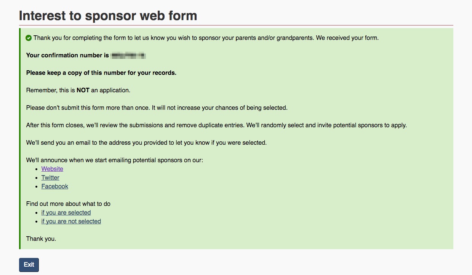Click "We'll announce when we start emailing" text
The height and width of the screenshot is (275, 472).
(x=114, y=160)
